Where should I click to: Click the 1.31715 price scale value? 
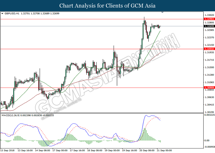[x=209, y=60]
